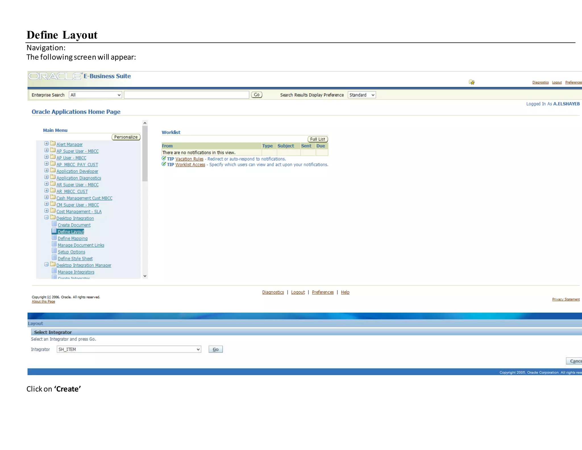Image resolution: width=582 pixels, height=450 pixels.
Task: Click the About this Page link
Action: [43, 302]
